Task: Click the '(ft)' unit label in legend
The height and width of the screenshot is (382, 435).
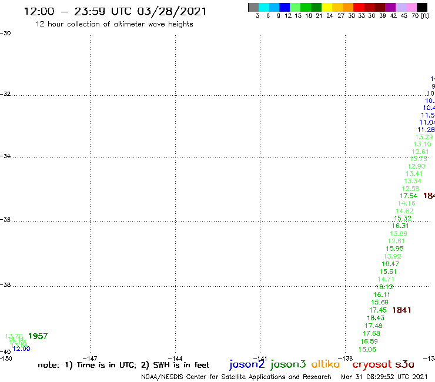Action: point(425,15)
